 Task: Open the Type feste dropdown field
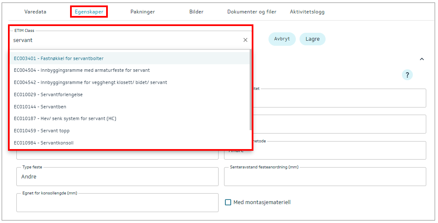coord(117,177)
